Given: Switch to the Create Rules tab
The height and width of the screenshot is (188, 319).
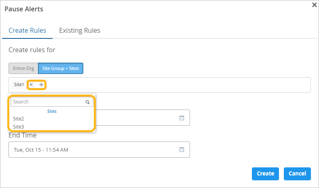Looking at the screenshot, I should point(27,30).
